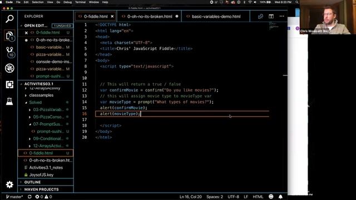The height and width of the screenshot is (200, 356).
Task: Open the Terminal menu
Action: tap(80, 2)
